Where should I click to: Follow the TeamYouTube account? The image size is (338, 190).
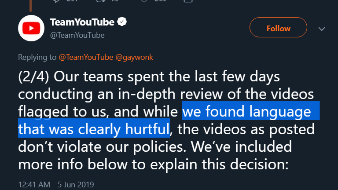point(278,27)
